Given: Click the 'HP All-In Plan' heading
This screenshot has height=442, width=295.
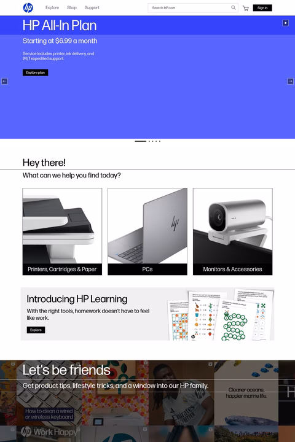Looking at the screenshot, I should click(x=60, y=25).
